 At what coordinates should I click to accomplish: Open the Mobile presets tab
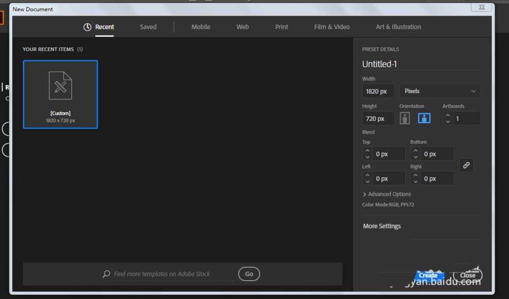click(201, 27)
